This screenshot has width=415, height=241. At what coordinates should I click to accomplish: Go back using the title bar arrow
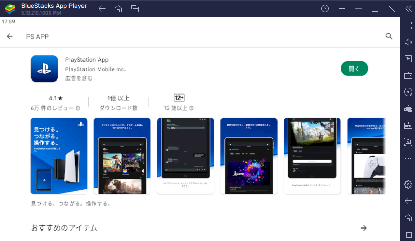(102, 9)
